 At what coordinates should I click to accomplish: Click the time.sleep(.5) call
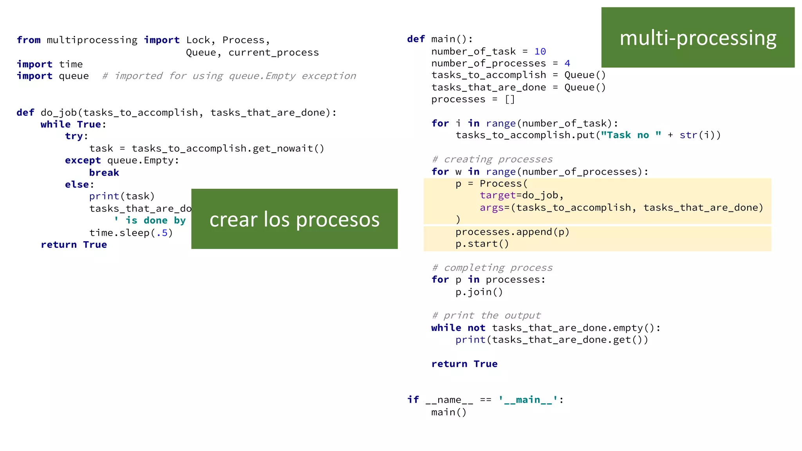[x=131, y=233]
